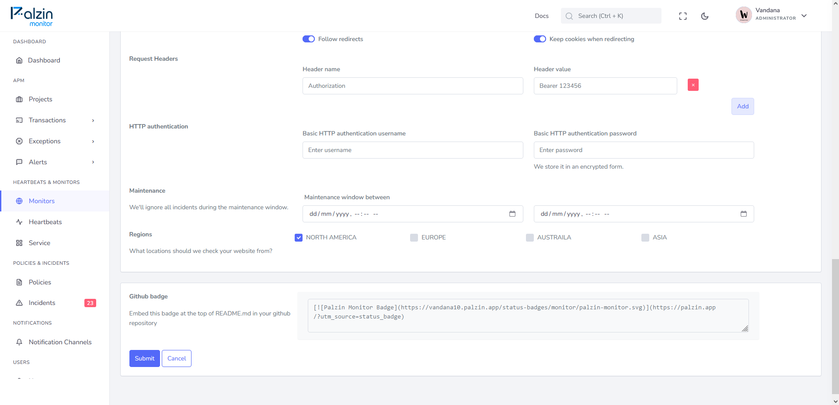Turn off Keep cookies when redirecting
This screenshot has width=839, height=405.
(x=540, y=39)
